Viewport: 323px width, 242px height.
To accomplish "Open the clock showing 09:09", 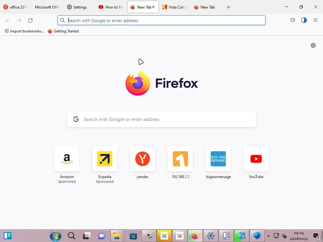I will click(x=299, y=236).
